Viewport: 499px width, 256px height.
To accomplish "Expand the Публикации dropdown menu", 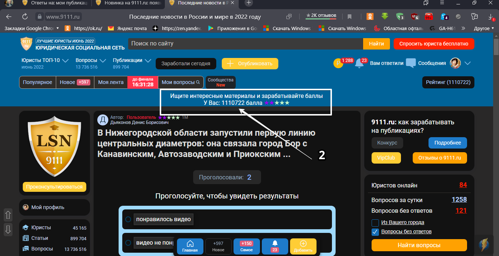I will tap(148, 61).
